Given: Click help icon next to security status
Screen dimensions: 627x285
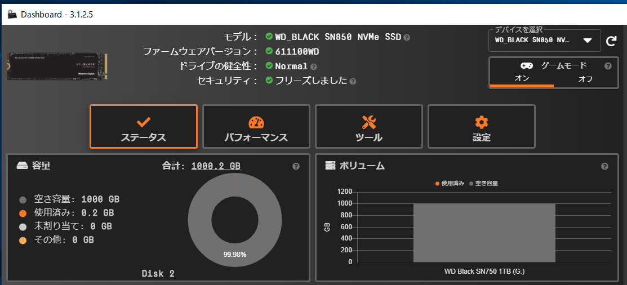Looking at the screenshot, I should [x=353, y=81].
